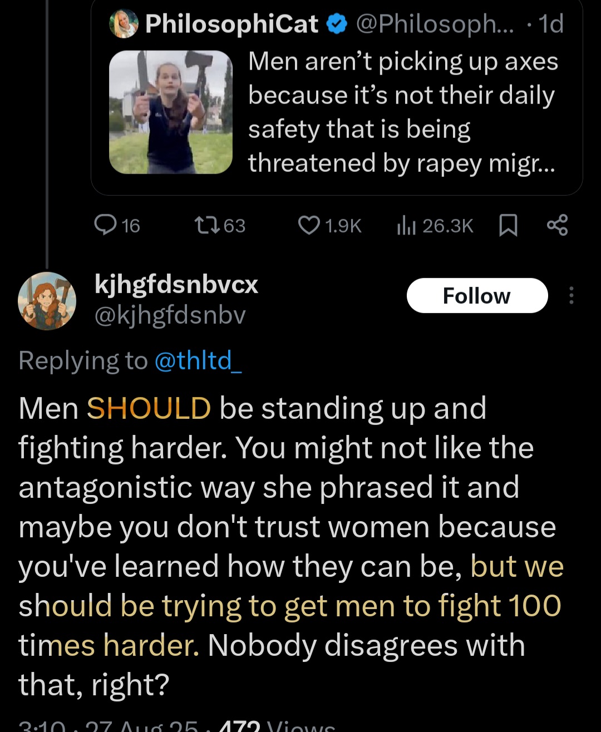
Task: Tap the 472 Views count
Action: (x=278, y=726)
